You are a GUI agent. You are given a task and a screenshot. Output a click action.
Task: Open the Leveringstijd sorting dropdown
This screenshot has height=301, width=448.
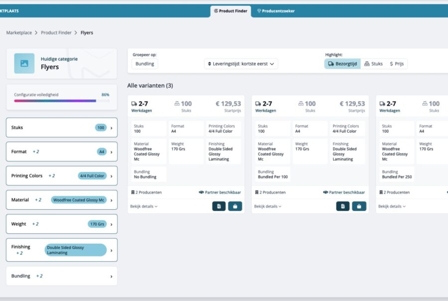click(x=241, y=64)
